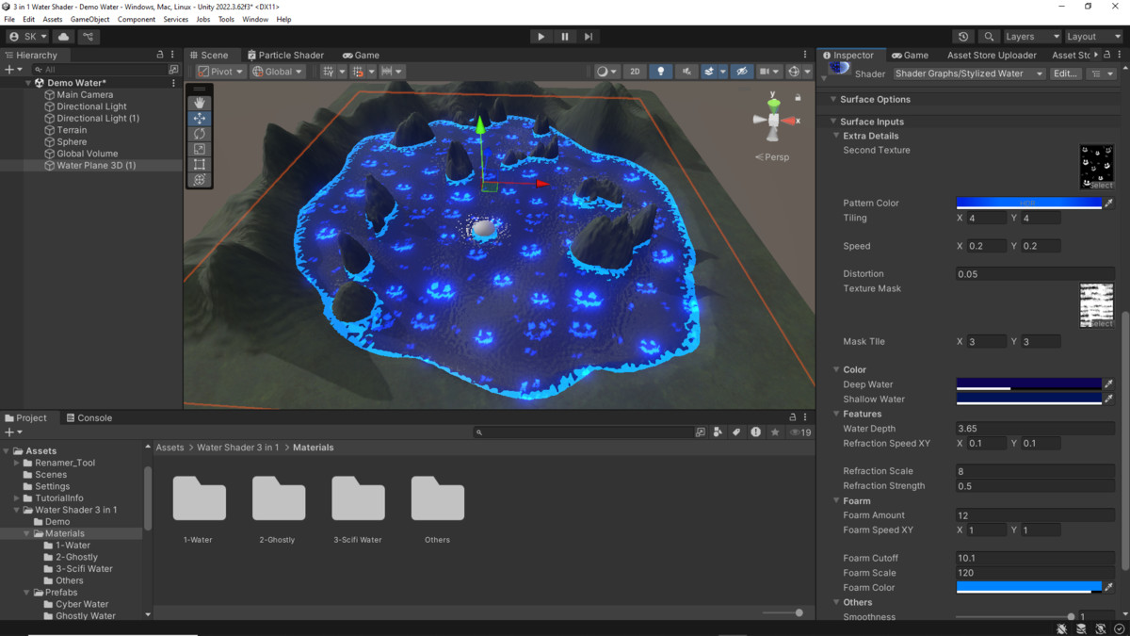Open the Layout dropdown

click(x=1092, y=37)
